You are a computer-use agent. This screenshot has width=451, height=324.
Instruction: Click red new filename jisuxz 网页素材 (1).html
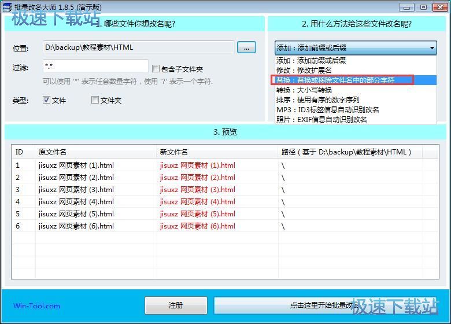(198, 165)
